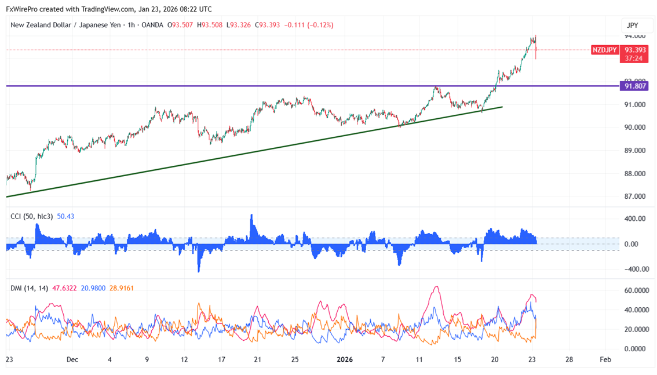The width and height of the screenshot is (657, 375).
Task: Click the DMI value 20.9800
Action: click(93, 288)
